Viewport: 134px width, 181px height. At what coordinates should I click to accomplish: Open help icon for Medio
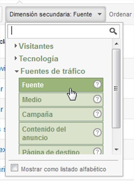pos(97,99)
